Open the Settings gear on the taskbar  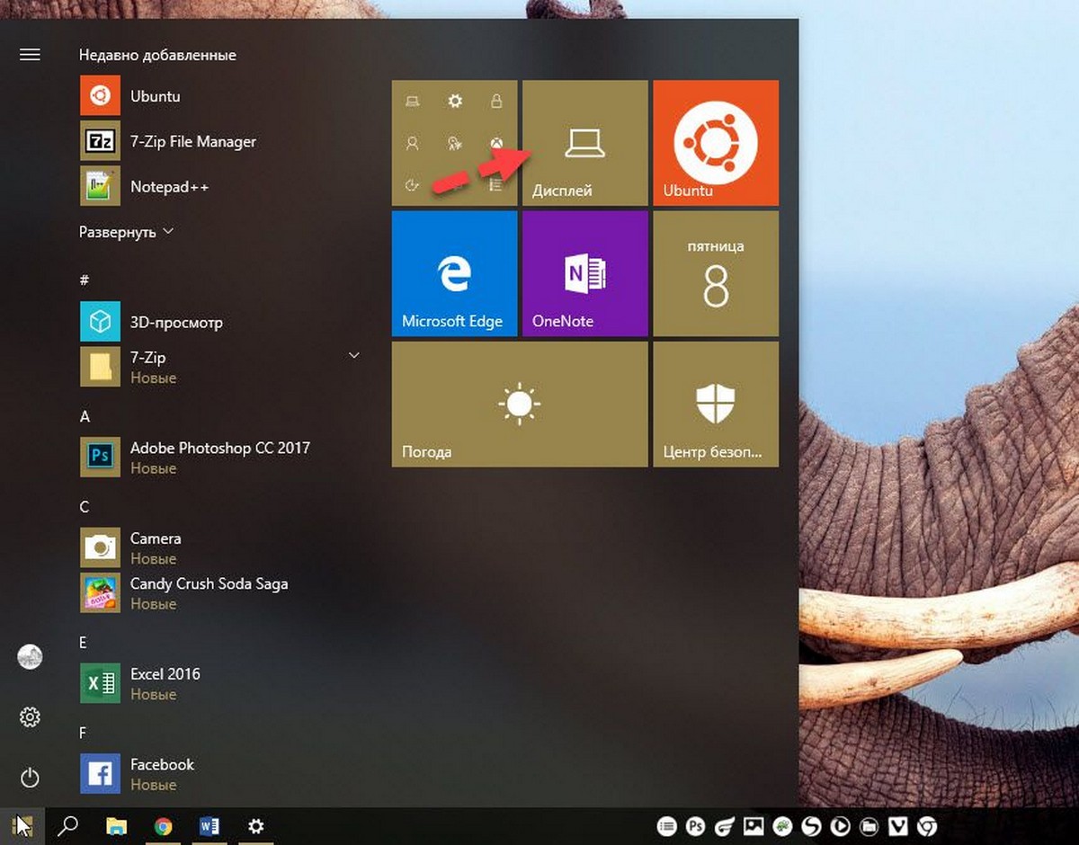pyautogui.click(x=256, y=825)
